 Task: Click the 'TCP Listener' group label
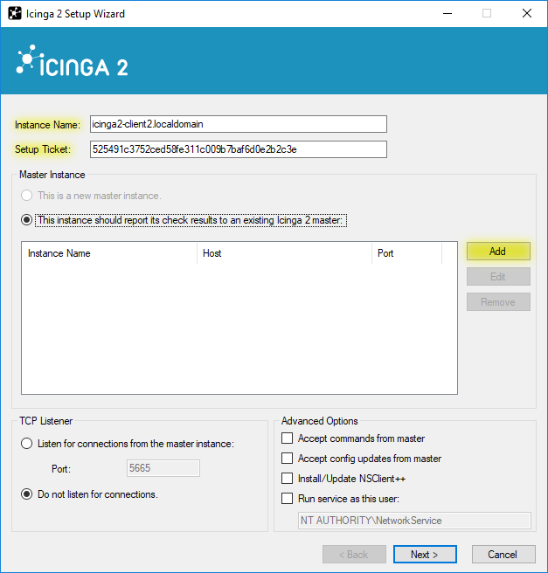(46, 421)
